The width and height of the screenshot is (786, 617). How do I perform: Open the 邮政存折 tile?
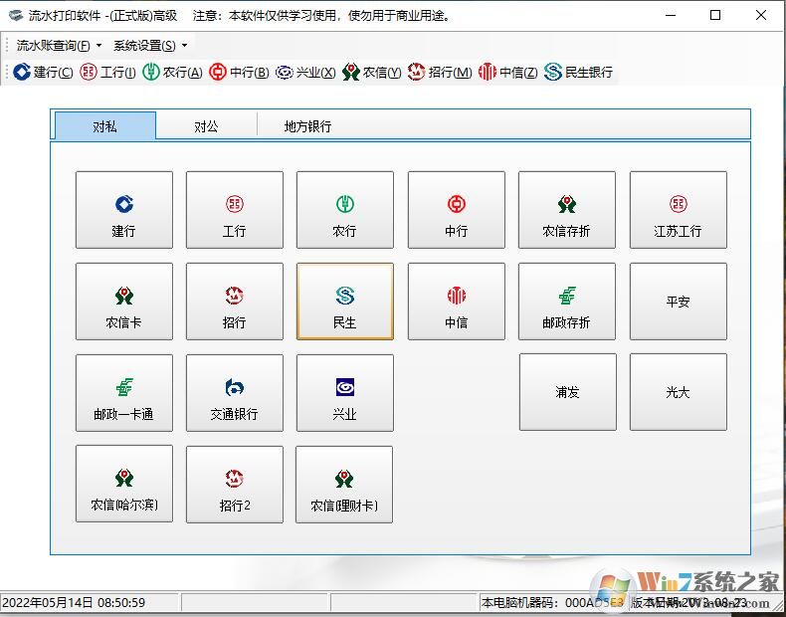click(566, 302)
